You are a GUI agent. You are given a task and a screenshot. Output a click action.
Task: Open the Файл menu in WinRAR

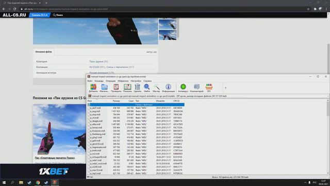click(x=90, y=81)
